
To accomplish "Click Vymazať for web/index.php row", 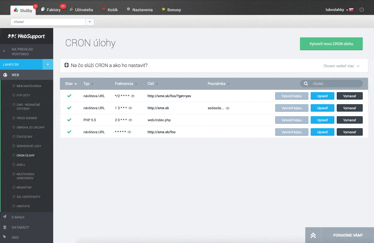I will coord(350,120).
